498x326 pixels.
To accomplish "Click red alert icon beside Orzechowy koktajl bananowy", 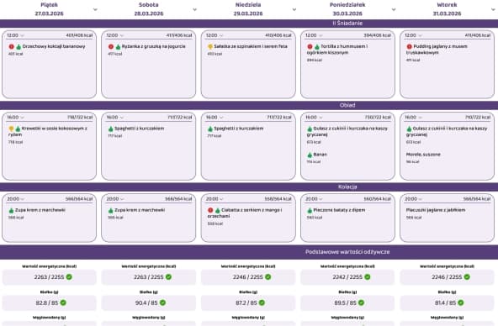I will 12,46.
